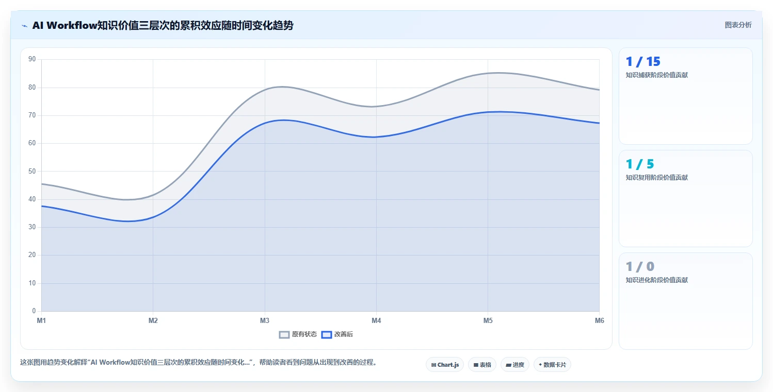Open the 知识进化阶段价值贡献 card

click(x=685, y=301)
